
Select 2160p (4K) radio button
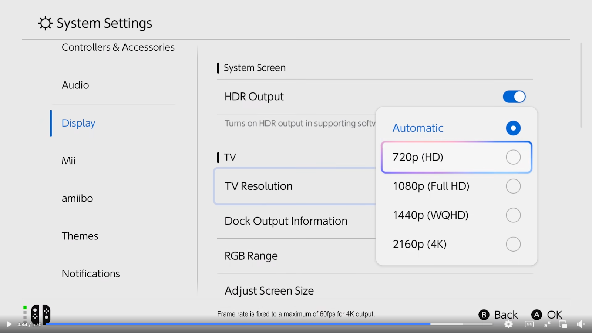513,244
